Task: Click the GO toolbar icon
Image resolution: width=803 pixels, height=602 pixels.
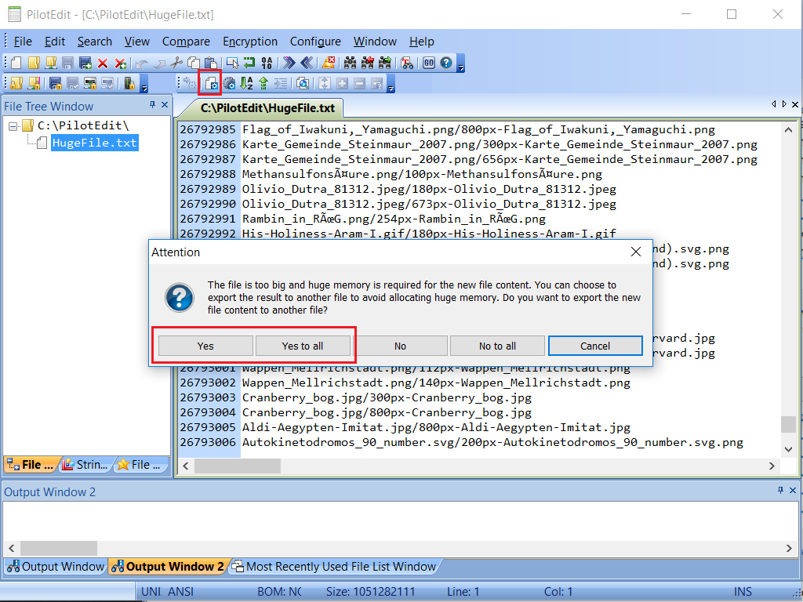Action: pos(428,63)
